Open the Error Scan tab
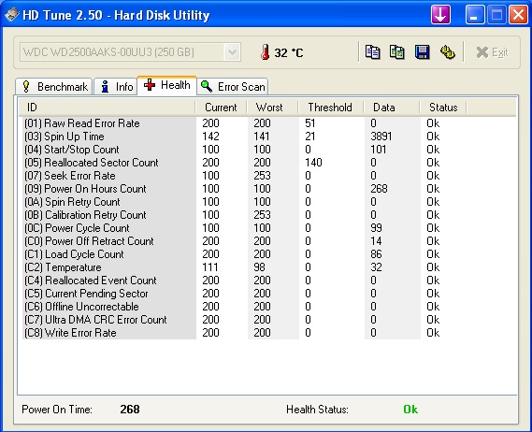Viewport: 532px width, 432px height. 233,87
